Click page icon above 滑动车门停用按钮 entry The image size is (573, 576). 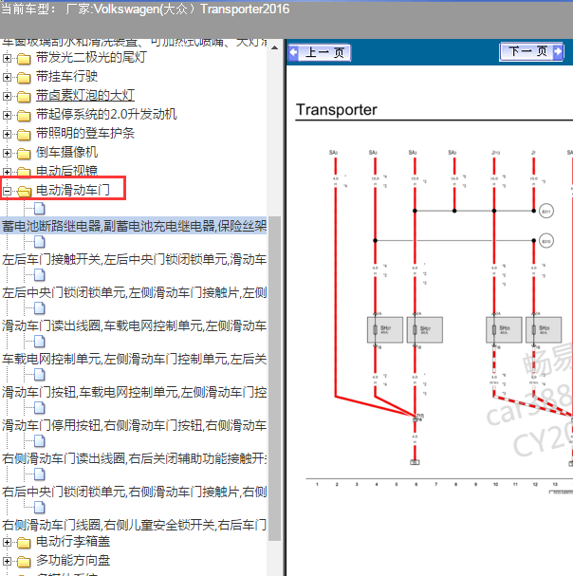tap(39, 408)
